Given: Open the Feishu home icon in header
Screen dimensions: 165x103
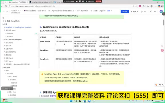Looking at the screenshot, I should pos(7,11).
